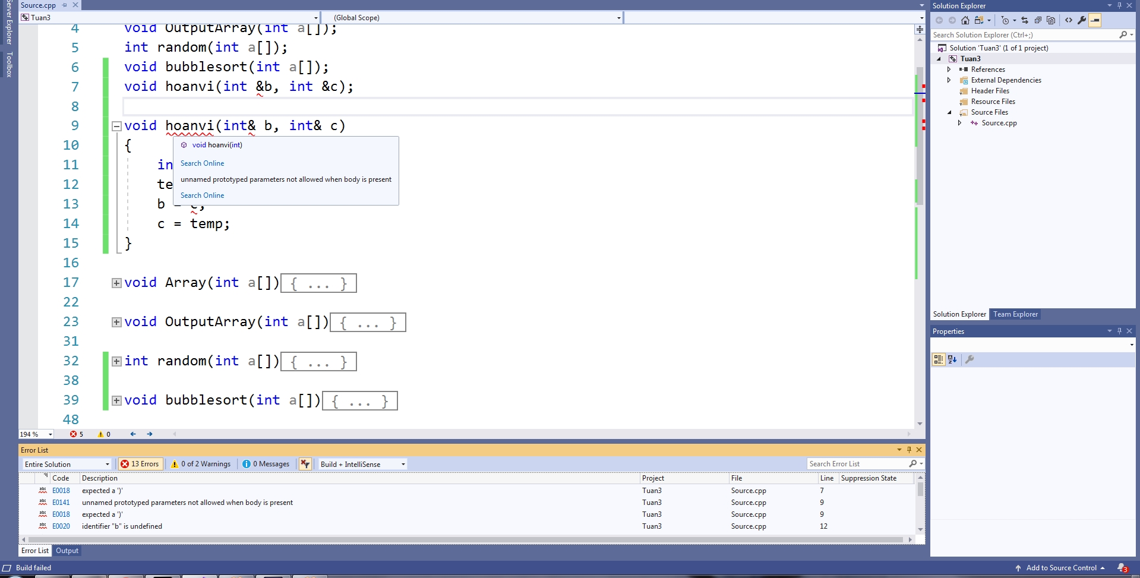Switch to the Team Explorer tab
The image size is (1140, 578).
tap(1015, 314)
